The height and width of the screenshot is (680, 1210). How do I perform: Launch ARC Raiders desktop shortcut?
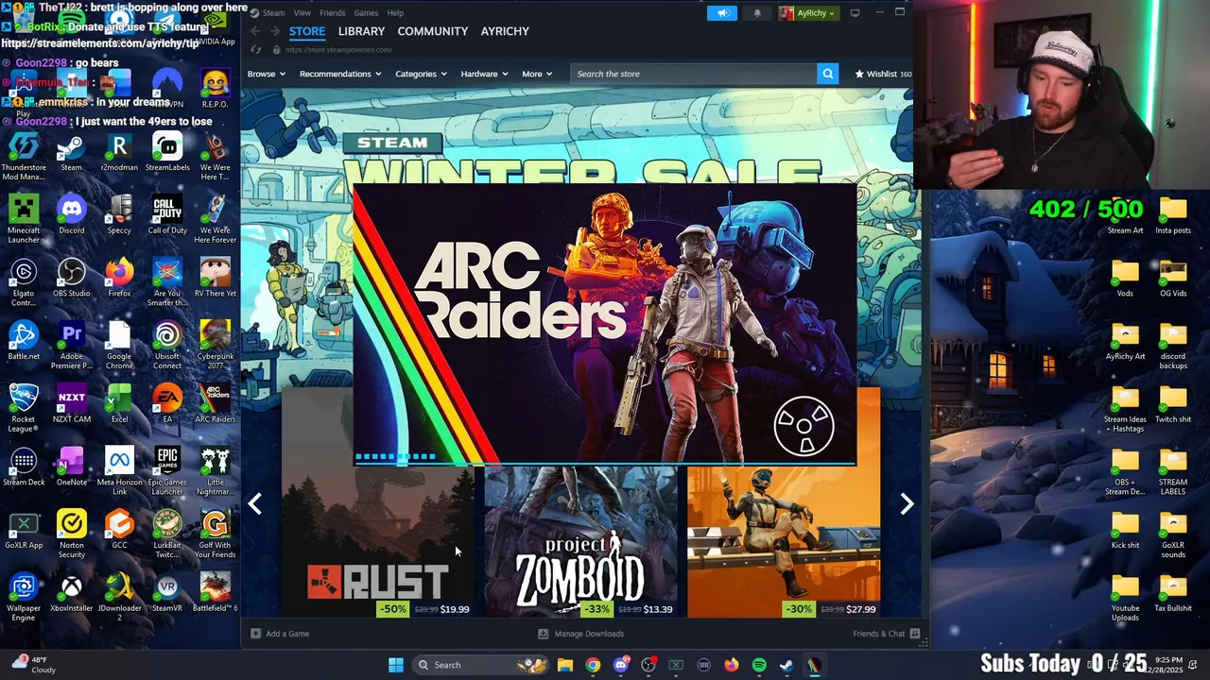point(216,403)
